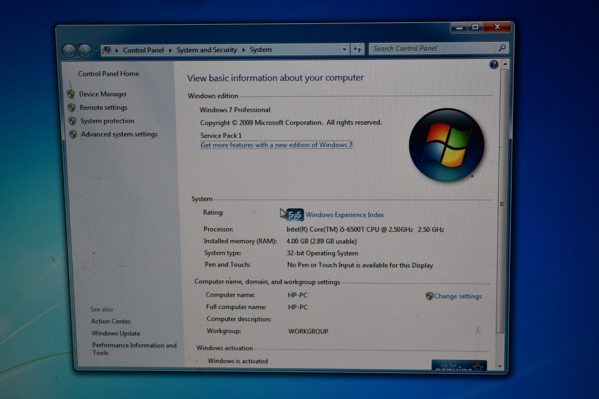Viewport: 599px width, 399px height.
Task: Open 'Get more features with a new edition of Windows 7'
Action: pyautogui.click(x=277, y=145)
